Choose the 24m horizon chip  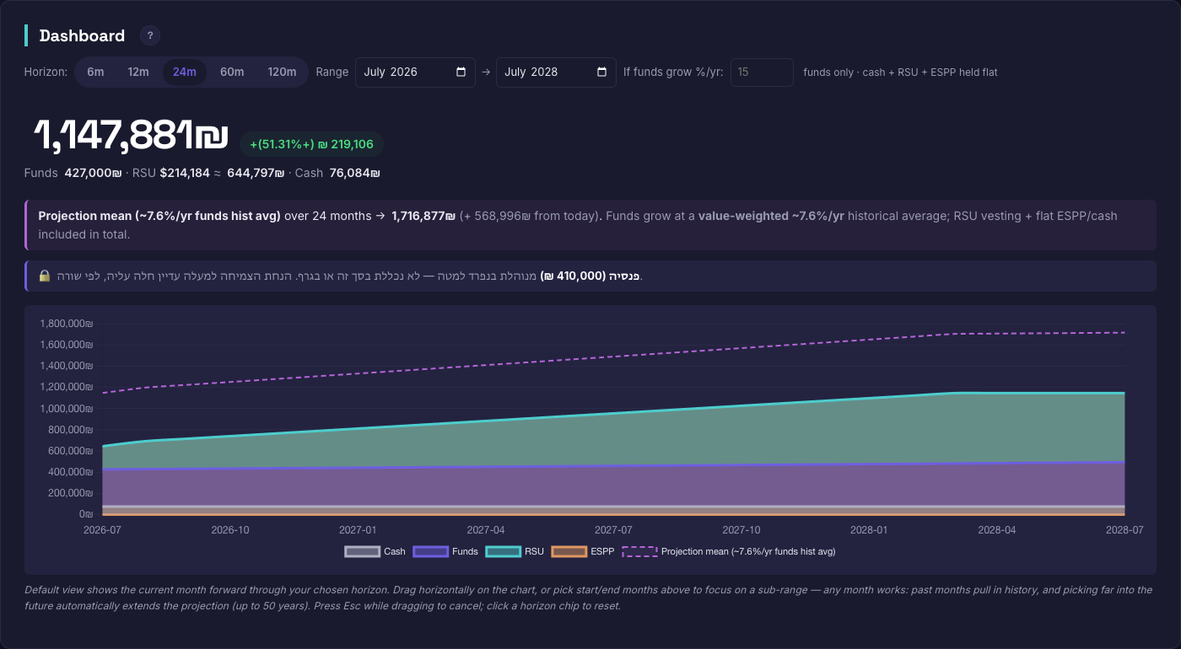point(185,72)
